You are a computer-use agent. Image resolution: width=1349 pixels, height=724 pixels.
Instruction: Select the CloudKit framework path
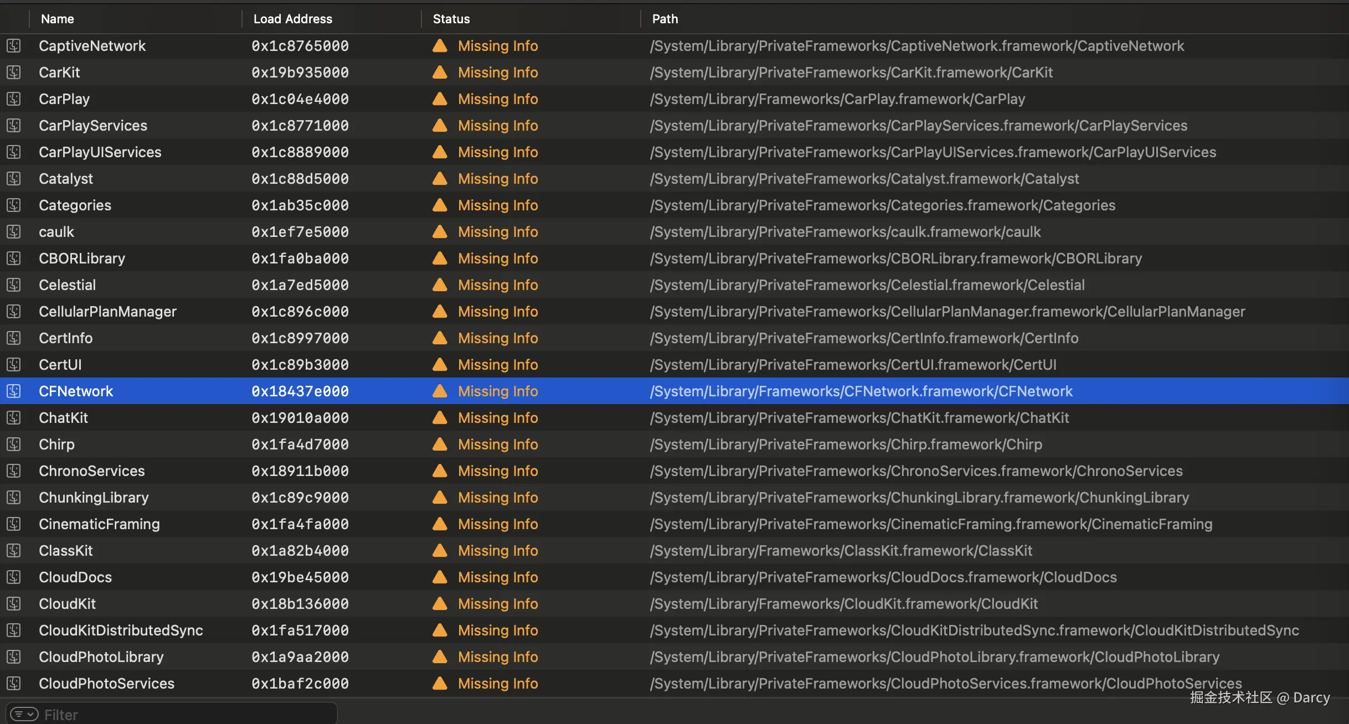844,603
